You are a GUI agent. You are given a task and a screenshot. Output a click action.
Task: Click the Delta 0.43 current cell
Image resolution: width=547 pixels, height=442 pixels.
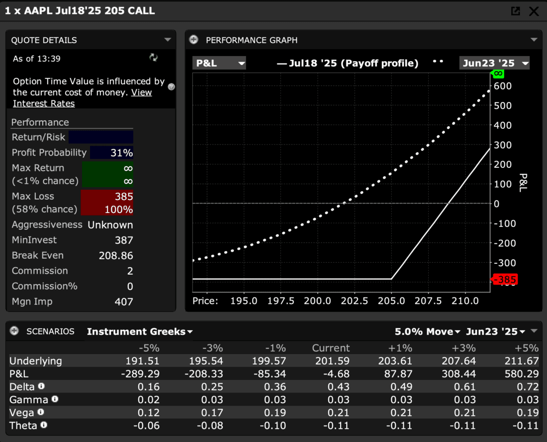coord(338,386)
